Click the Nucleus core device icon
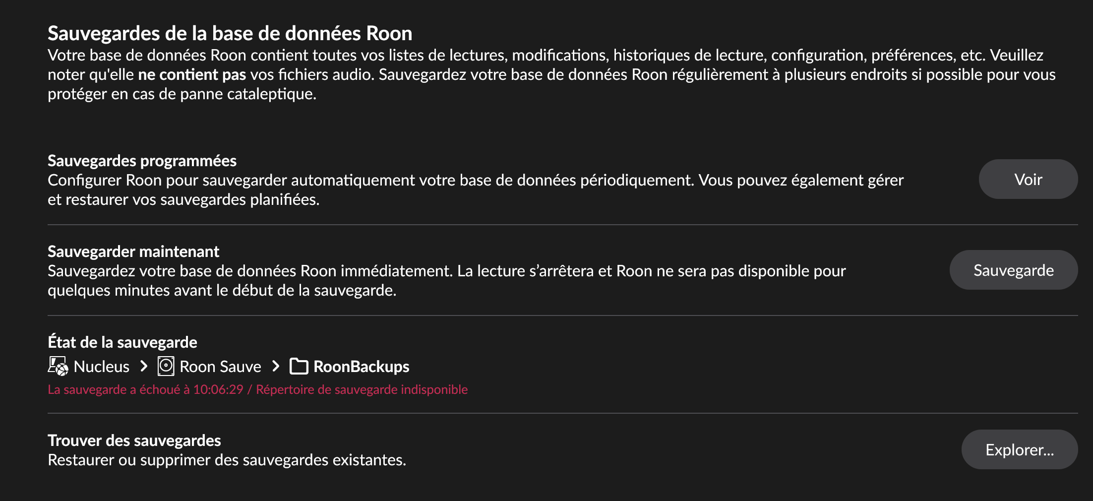This screenshot has height=501, width=1093. 58,366
